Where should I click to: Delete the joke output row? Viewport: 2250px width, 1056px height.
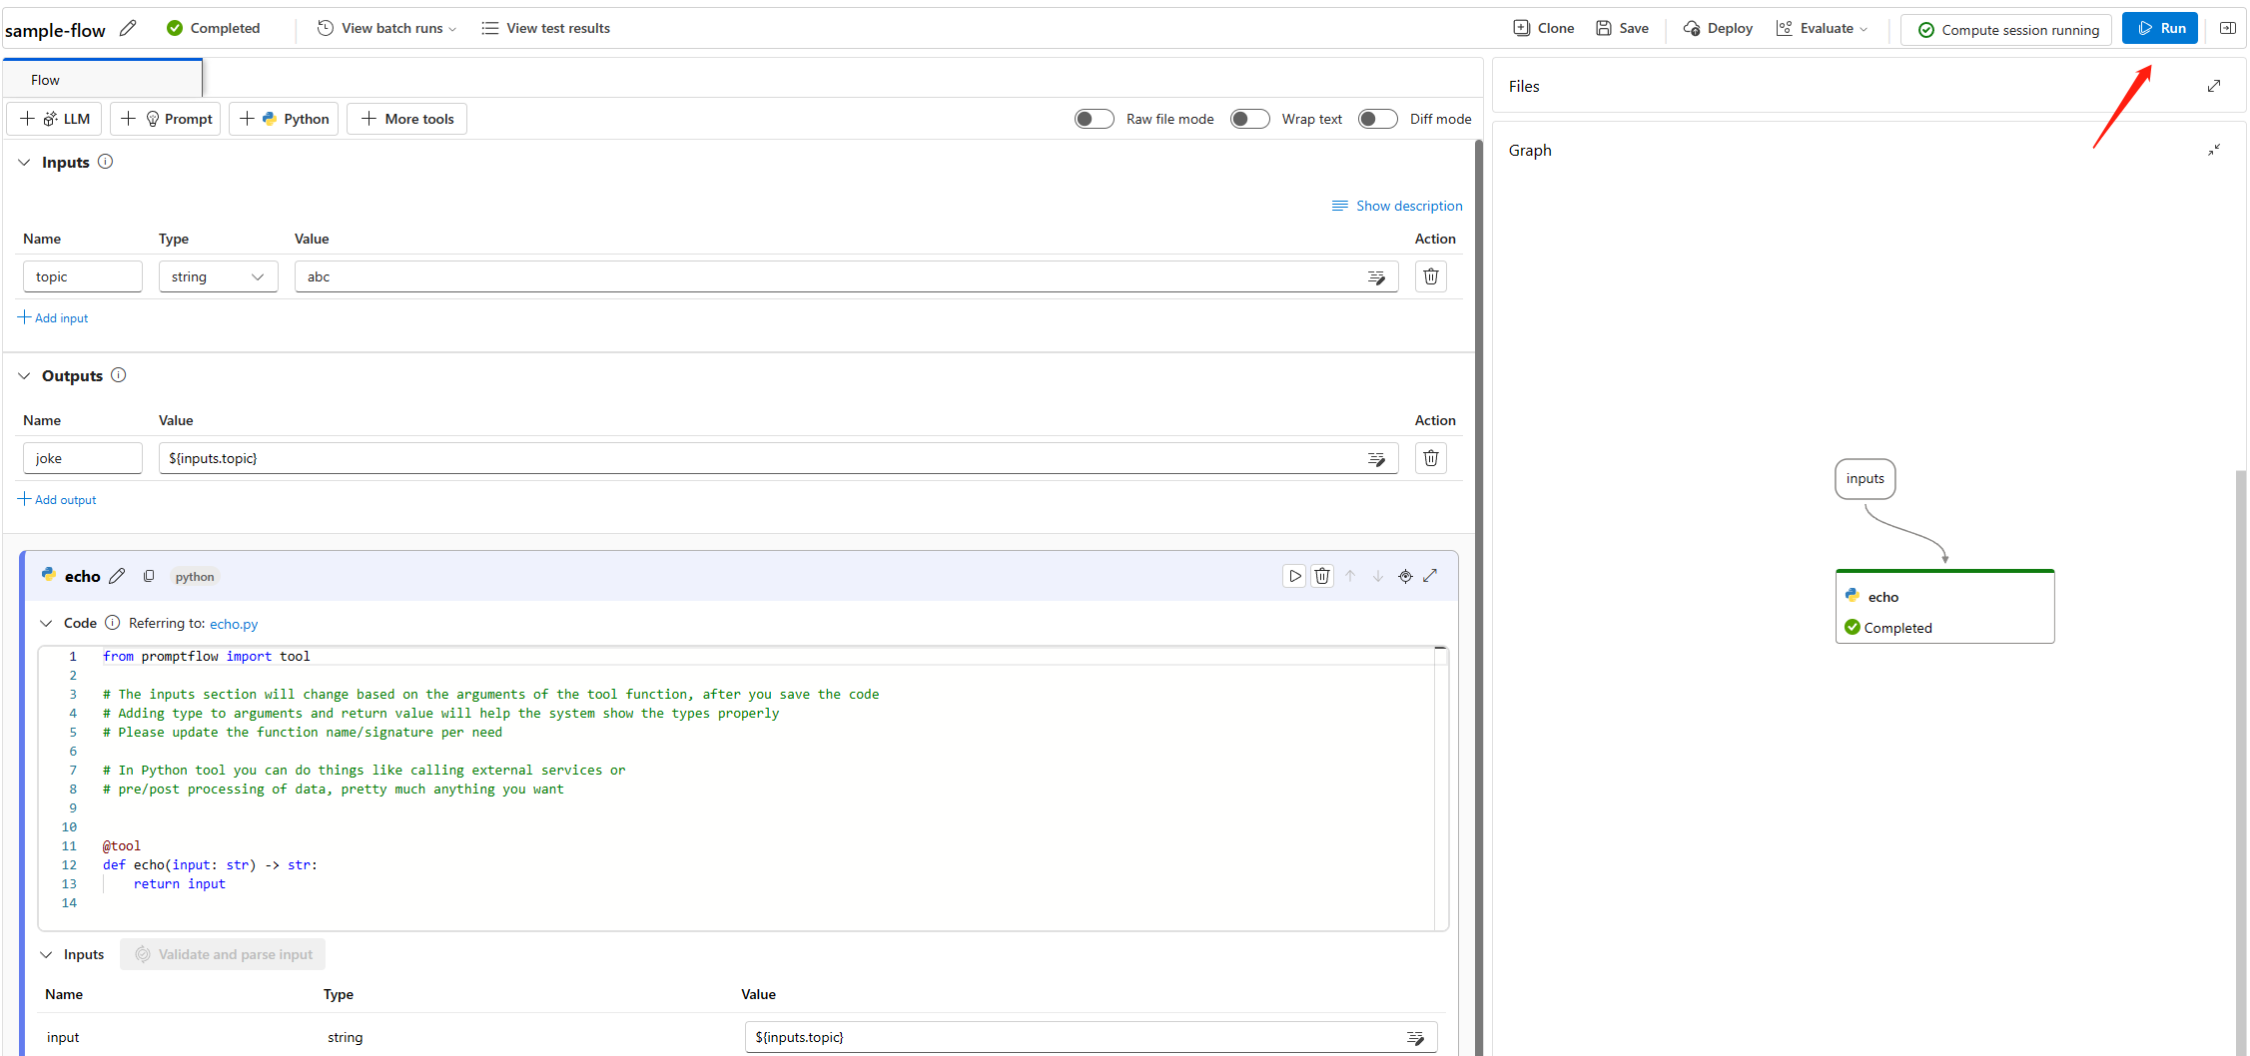pos(1431,458)
